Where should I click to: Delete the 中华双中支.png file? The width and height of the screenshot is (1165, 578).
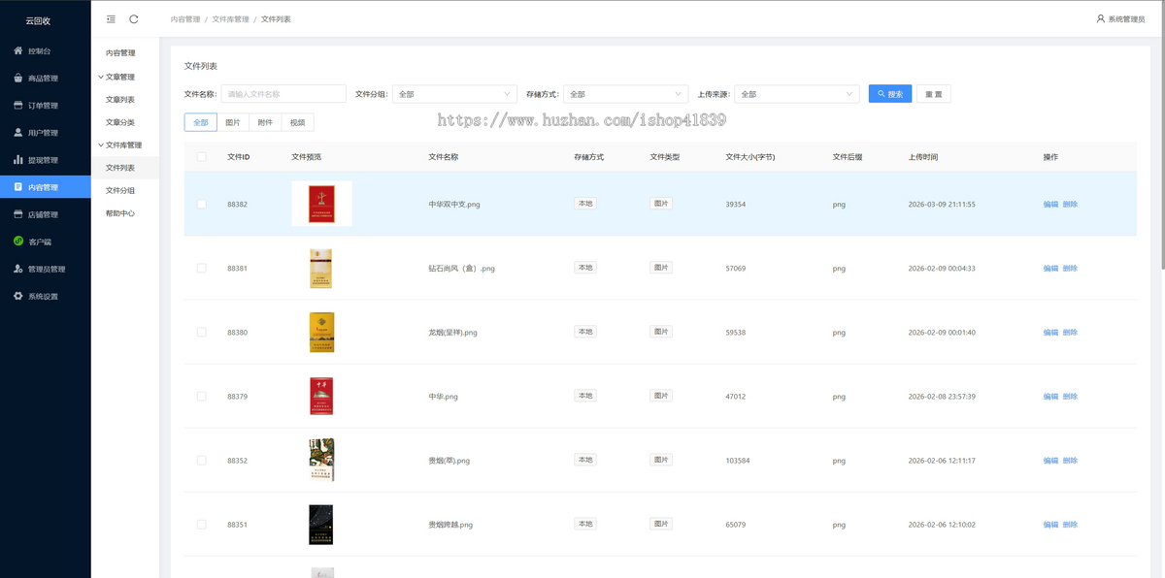1070,204
